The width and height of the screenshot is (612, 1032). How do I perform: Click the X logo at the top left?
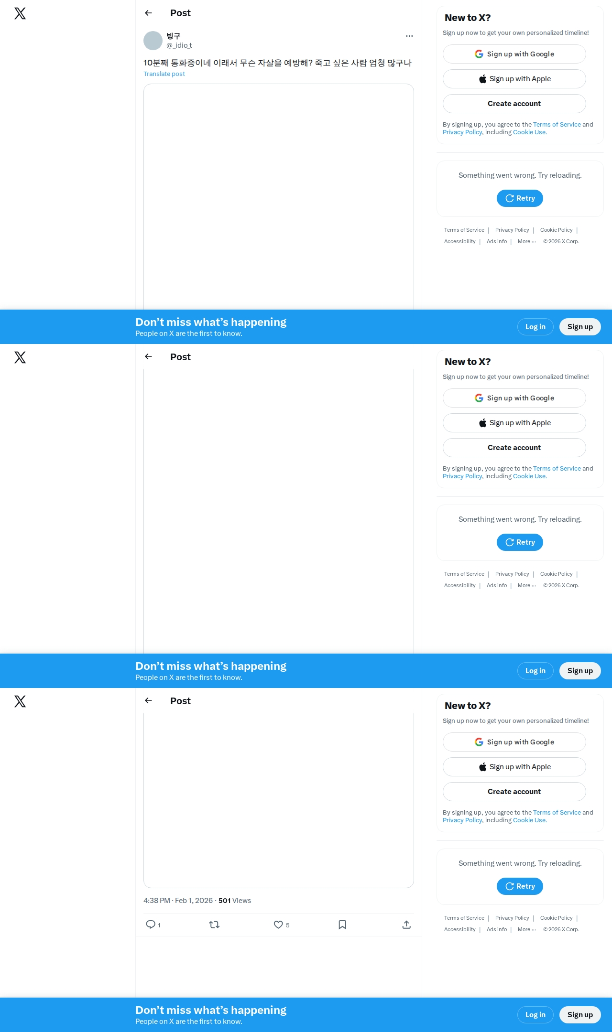coord(20,13)
